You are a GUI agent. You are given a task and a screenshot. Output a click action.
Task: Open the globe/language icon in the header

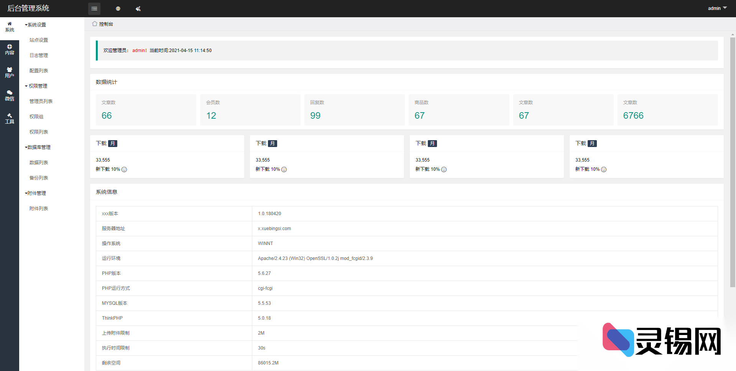(118, 8)
